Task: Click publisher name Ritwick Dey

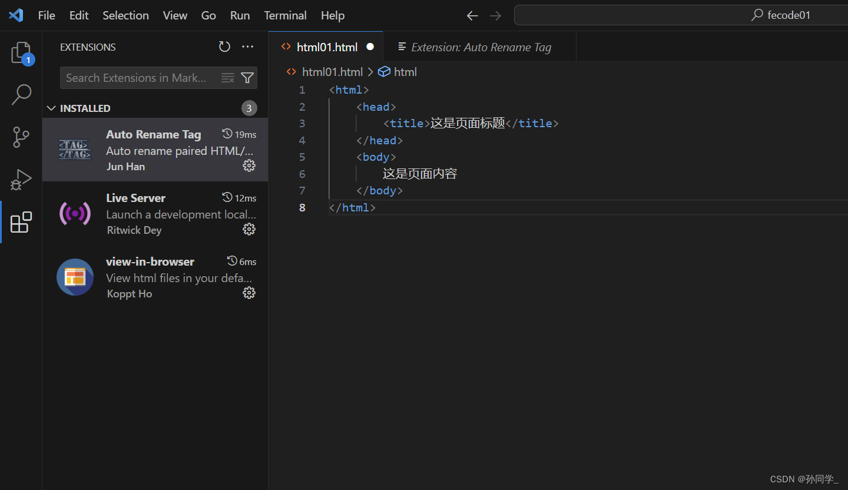Action: point(134,230)
